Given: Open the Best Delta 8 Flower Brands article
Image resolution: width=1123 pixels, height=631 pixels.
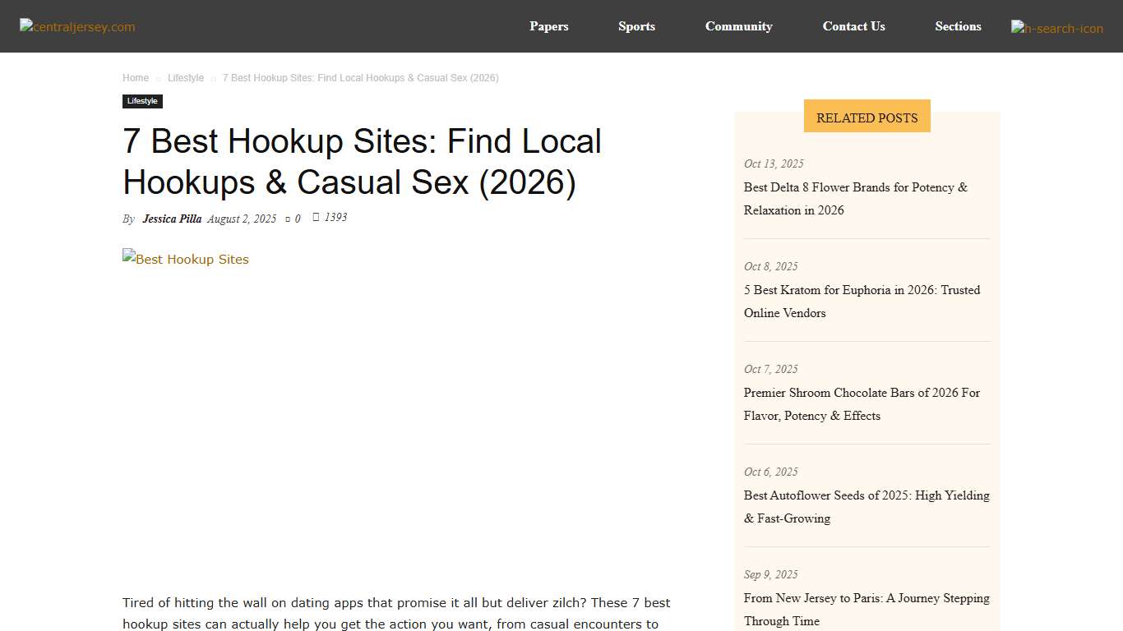Looking at the screenshot, I should click(x=855, y=199).
